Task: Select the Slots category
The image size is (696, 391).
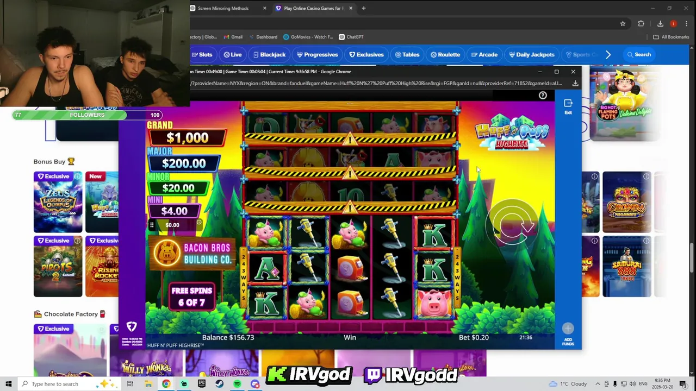Action: click(202, 54)
